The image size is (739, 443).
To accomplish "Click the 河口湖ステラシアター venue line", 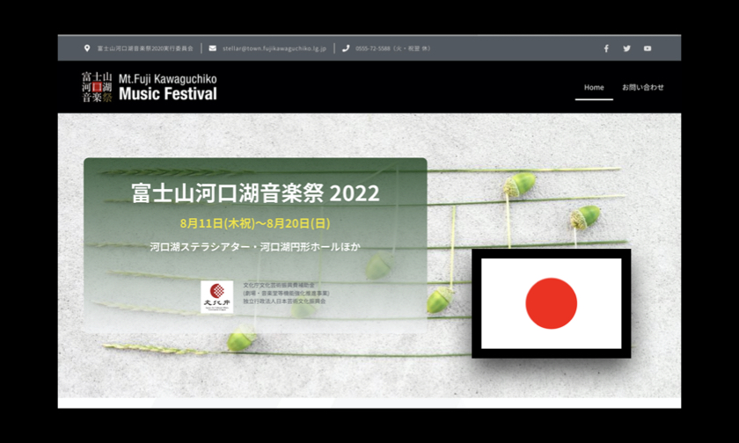I will (255, 247).
